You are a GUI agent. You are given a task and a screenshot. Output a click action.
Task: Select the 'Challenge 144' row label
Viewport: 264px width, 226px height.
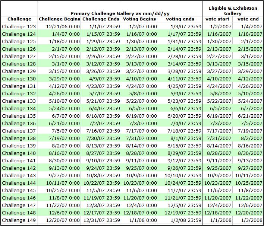coord(19,183)
